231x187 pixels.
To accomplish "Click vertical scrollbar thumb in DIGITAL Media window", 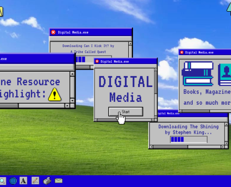I will click(x=155, y=83).
